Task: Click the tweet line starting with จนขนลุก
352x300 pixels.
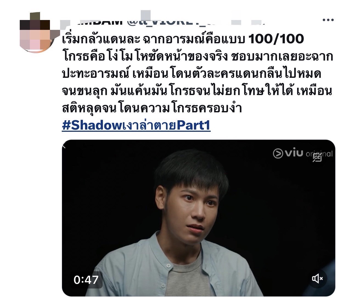Action: 197,91
